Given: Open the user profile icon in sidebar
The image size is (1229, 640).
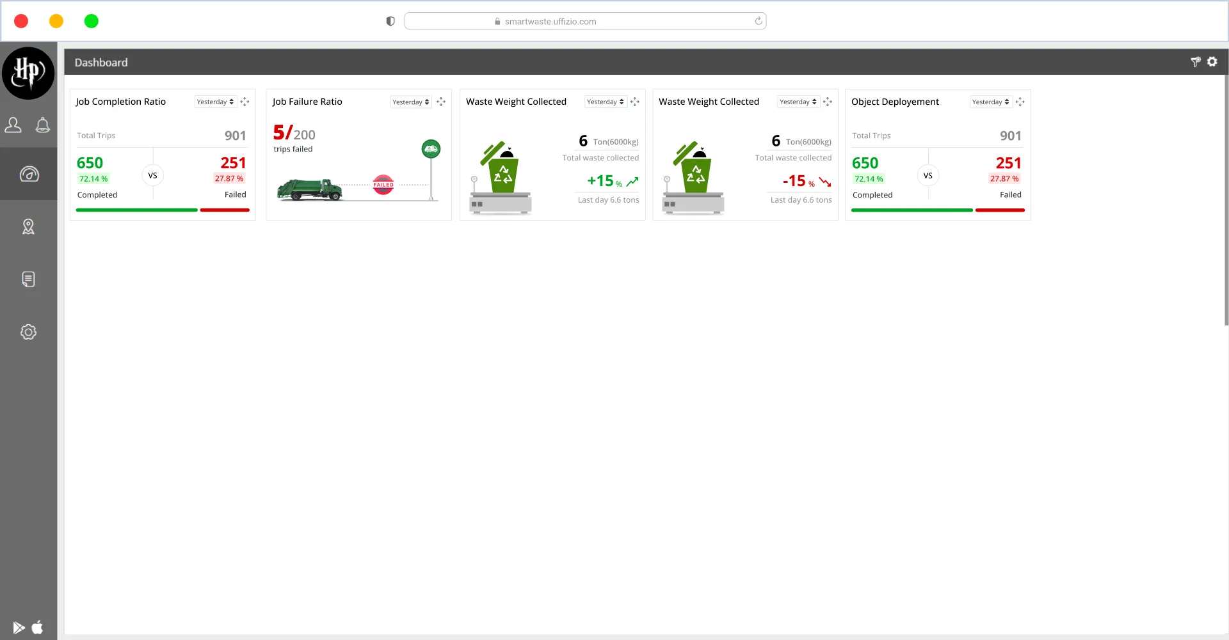Looking at the screenshot, I should coord(13,125).
